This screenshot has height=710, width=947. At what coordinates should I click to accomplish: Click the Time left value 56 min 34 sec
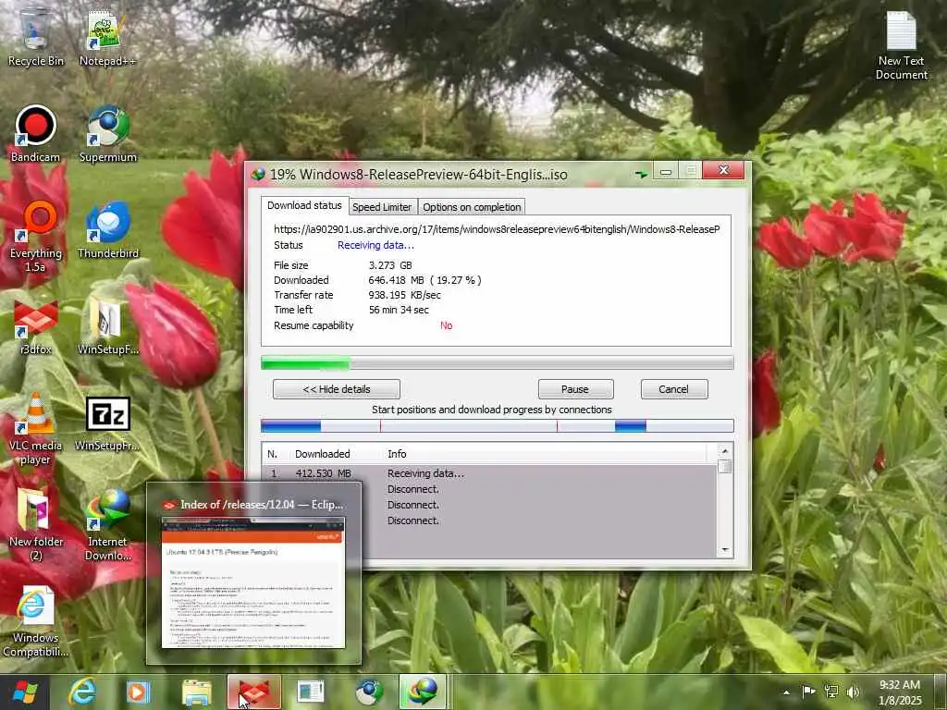[x=399, y=310]
